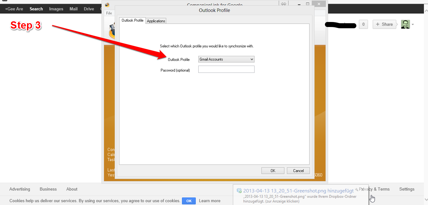Click the double-arrow icon in the title bar
Image resolution: width=428 pixels, height=205 pixels.
[x=283, y=4]
